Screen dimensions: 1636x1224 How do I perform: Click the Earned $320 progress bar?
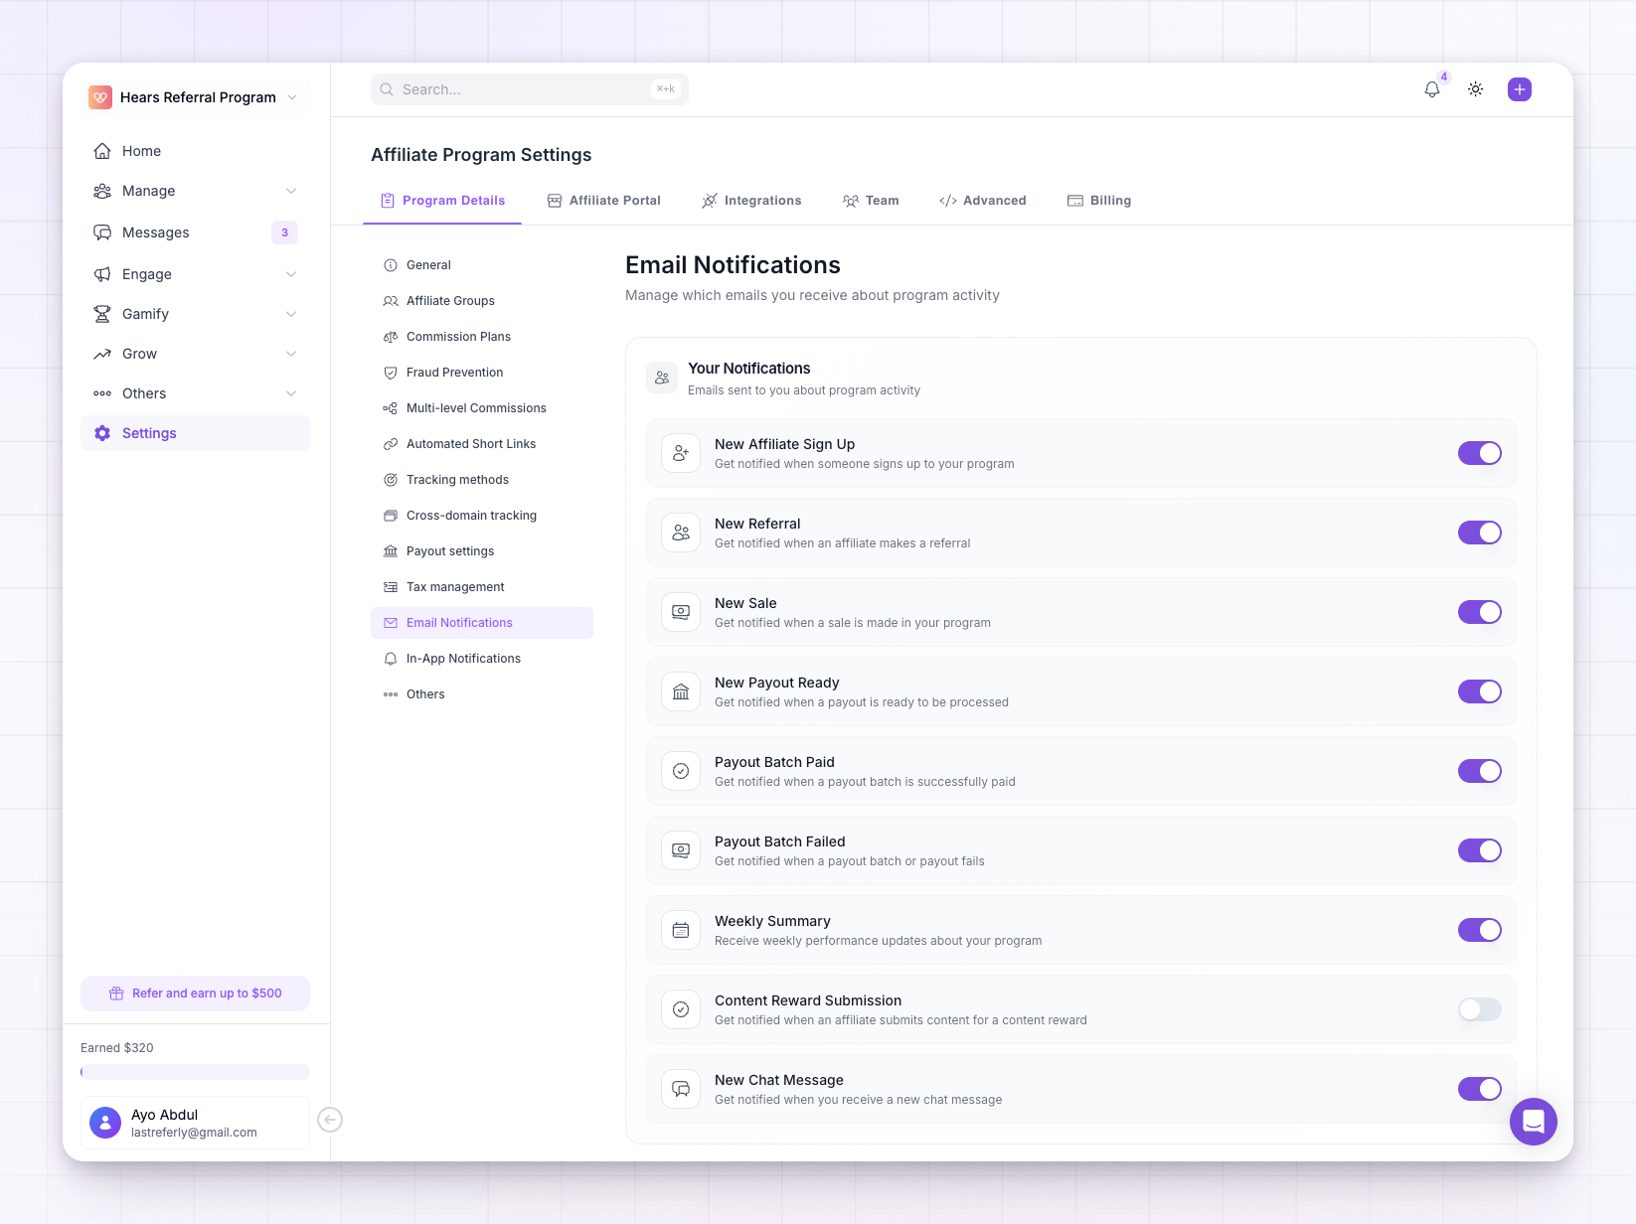pos(195,1072)
